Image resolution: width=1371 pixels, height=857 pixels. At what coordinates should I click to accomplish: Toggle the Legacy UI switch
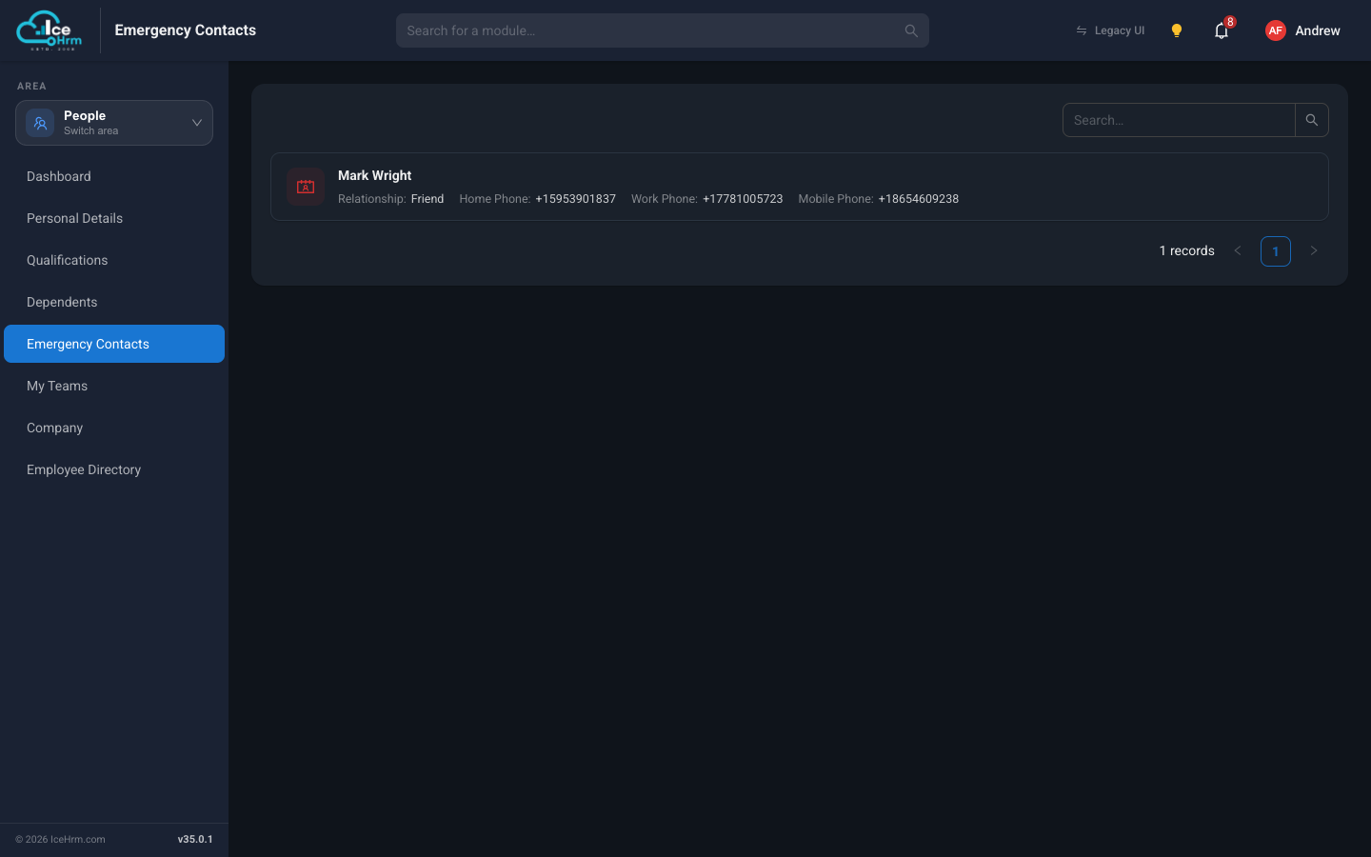pyautogui.click(x=1110, y=30)
